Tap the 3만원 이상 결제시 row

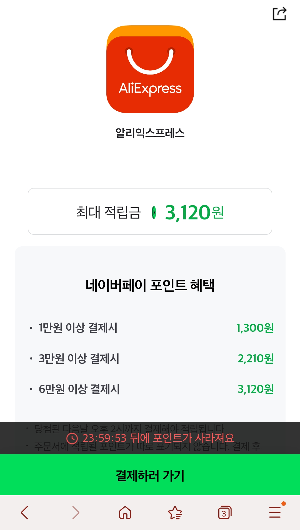[x=79, y=358]
